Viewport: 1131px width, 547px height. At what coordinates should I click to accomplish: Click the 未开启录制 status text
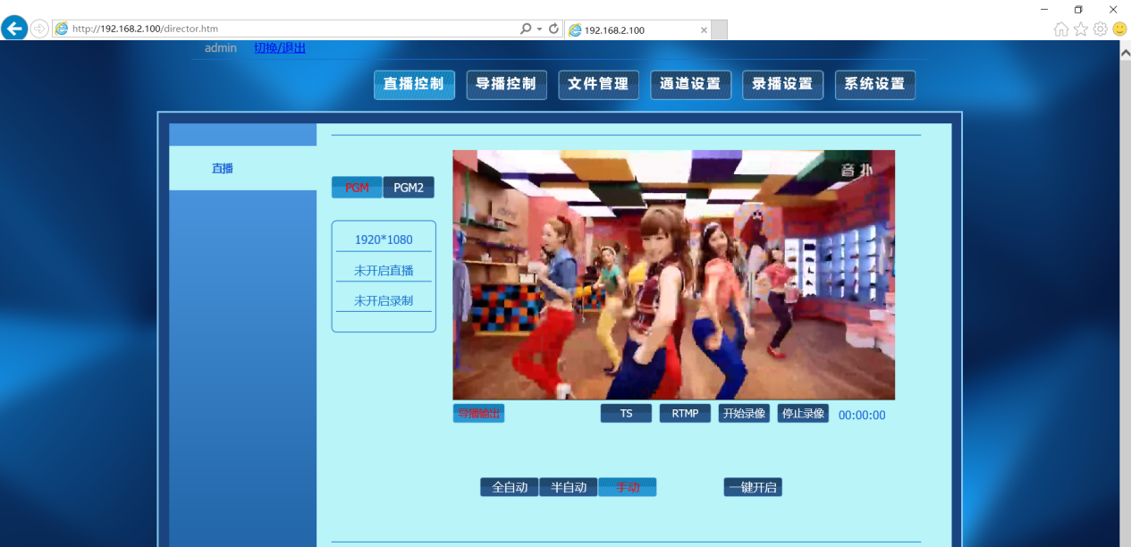point(384,301)
